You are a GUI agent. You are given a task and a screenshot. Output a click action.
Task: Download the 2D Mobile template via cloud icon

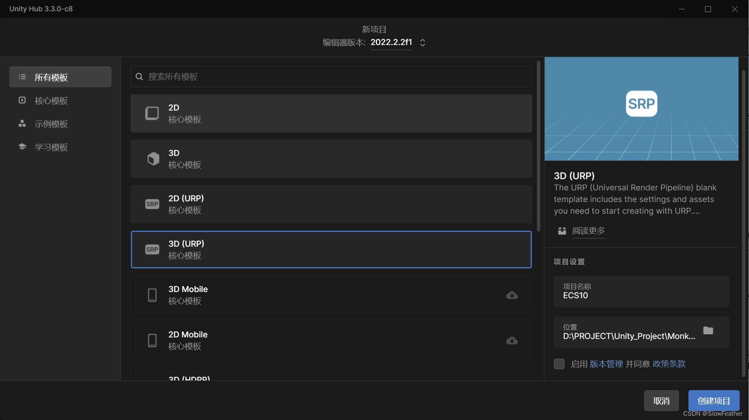coord(512,340)
